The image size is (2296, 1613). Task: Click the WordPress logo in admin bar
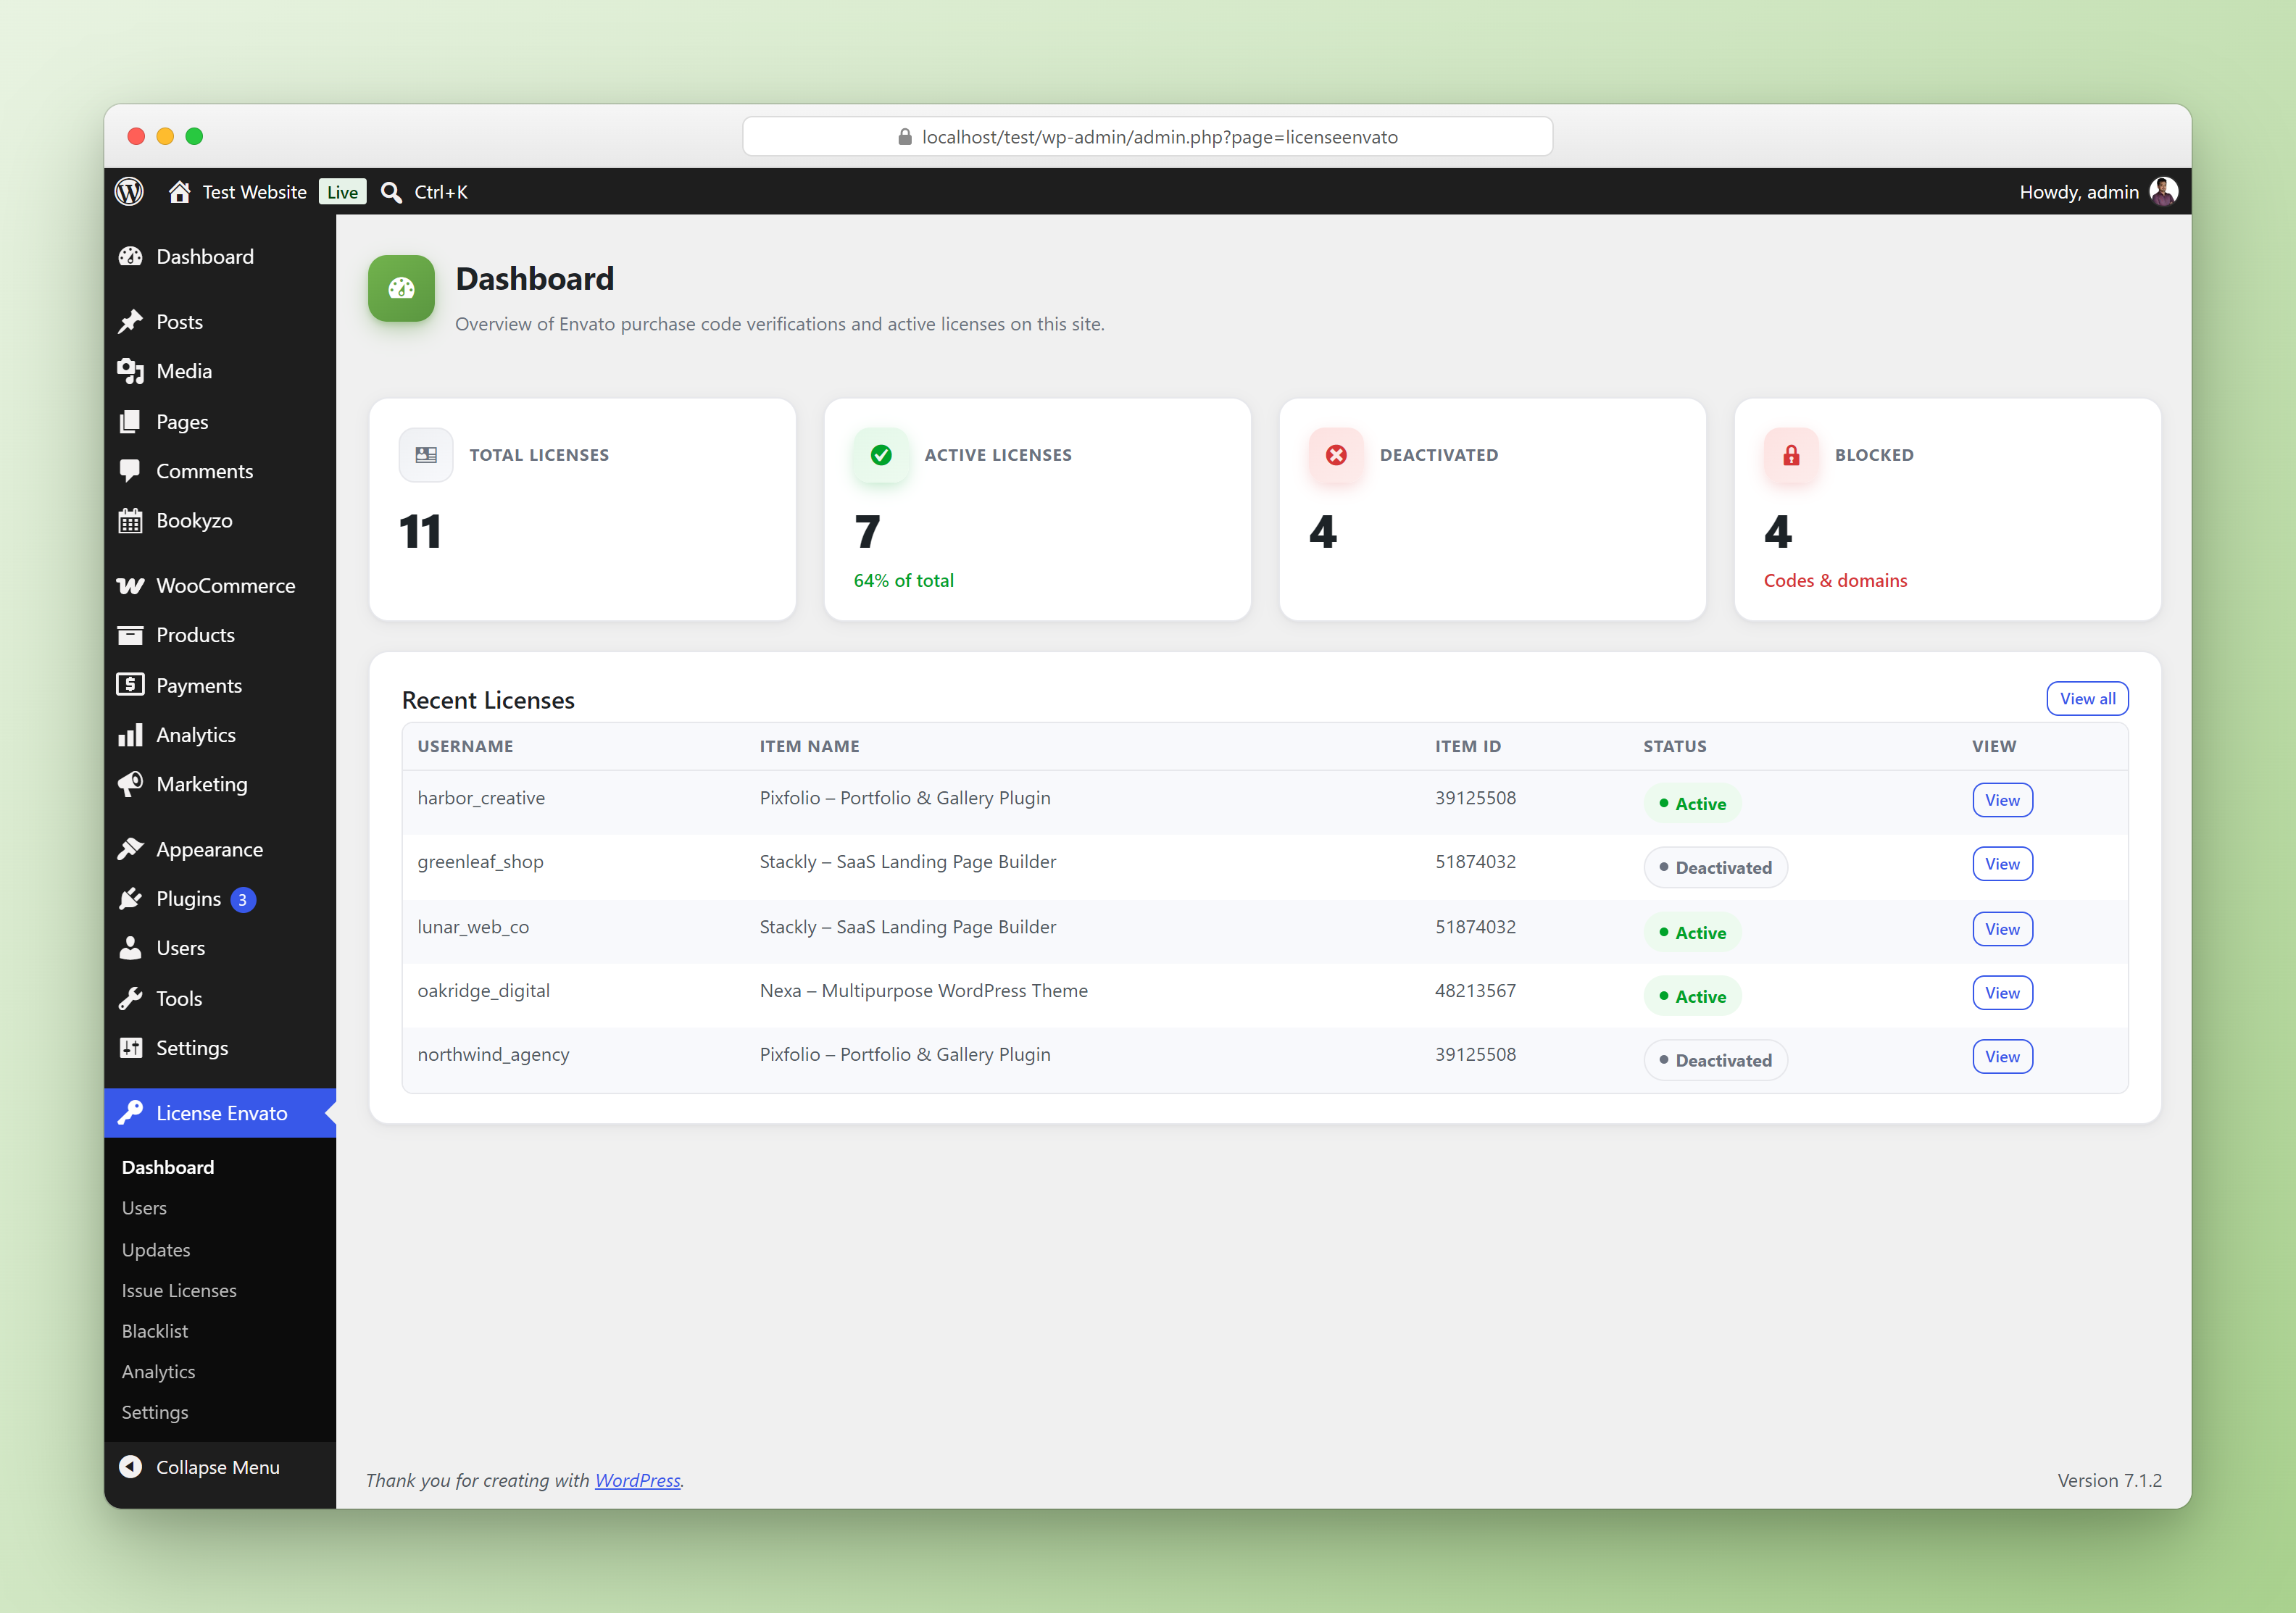pyautogui.click(x=129, y=191)
